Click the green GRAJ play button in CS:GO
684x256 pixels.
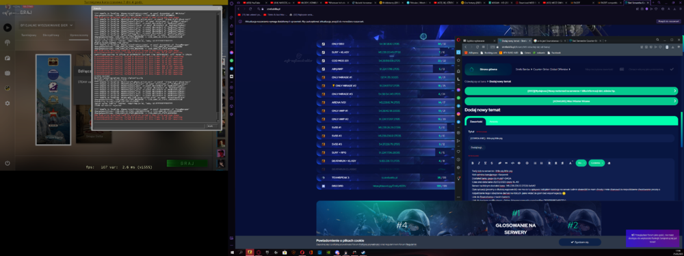187,163
